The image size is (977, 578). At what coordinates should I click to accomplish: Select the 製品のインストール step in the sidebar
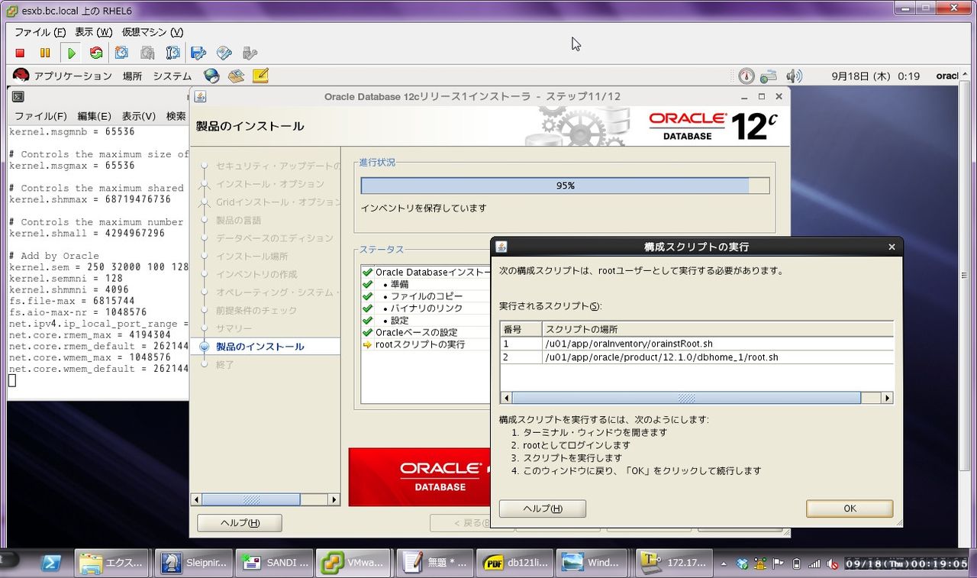pyautogui.click(x=260, y=347)
